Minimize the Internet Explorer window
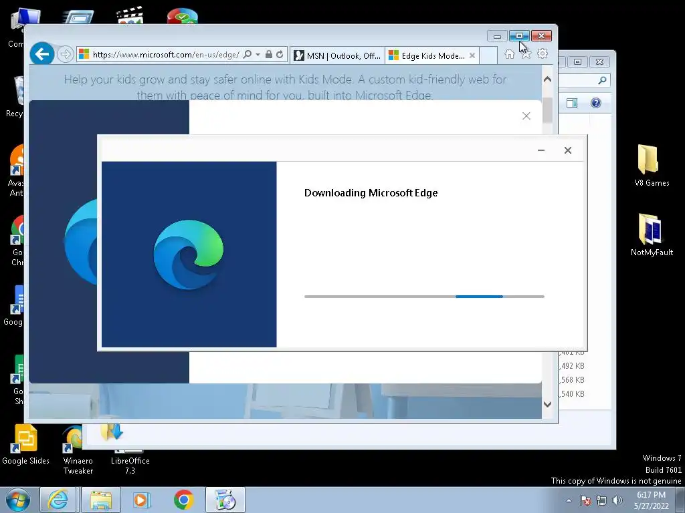The width and height of the screenshot is (685, 513). tap(497, 36)
